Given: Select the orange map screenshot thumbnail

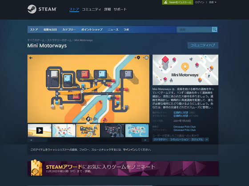Looking at the screenshot, I should coord(88,131).
